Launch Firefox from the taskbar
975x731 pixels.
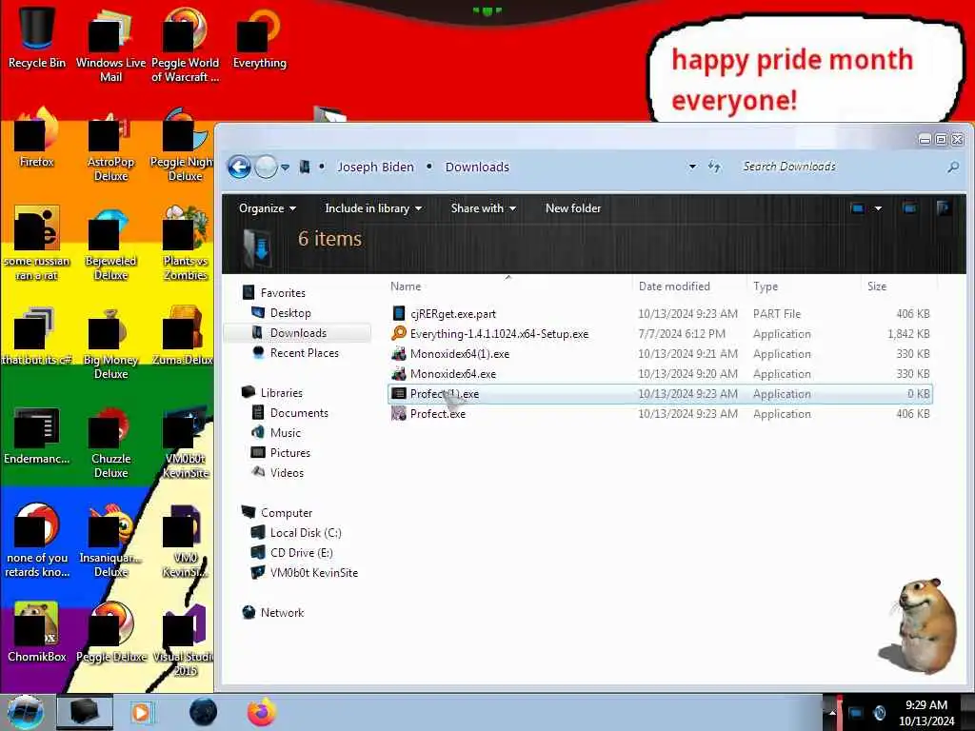click(x=262, y=712)
